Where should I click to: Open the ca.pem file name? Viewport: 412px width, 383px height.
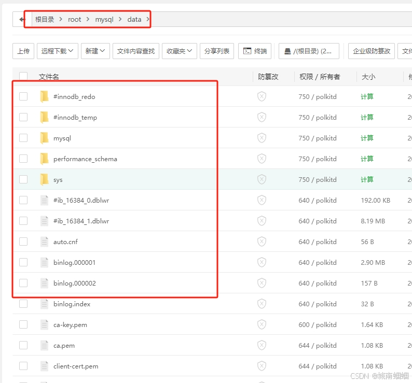(64, 346)
